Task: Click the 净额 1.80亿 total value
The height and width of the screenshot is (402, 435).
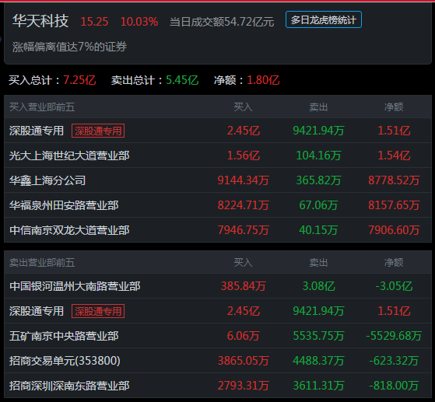Action: 263,80
